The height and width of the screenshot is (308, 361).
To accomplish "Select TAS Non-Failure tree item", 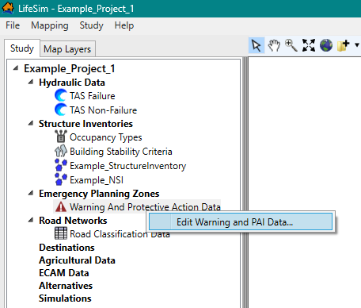I will coord(103,110).
